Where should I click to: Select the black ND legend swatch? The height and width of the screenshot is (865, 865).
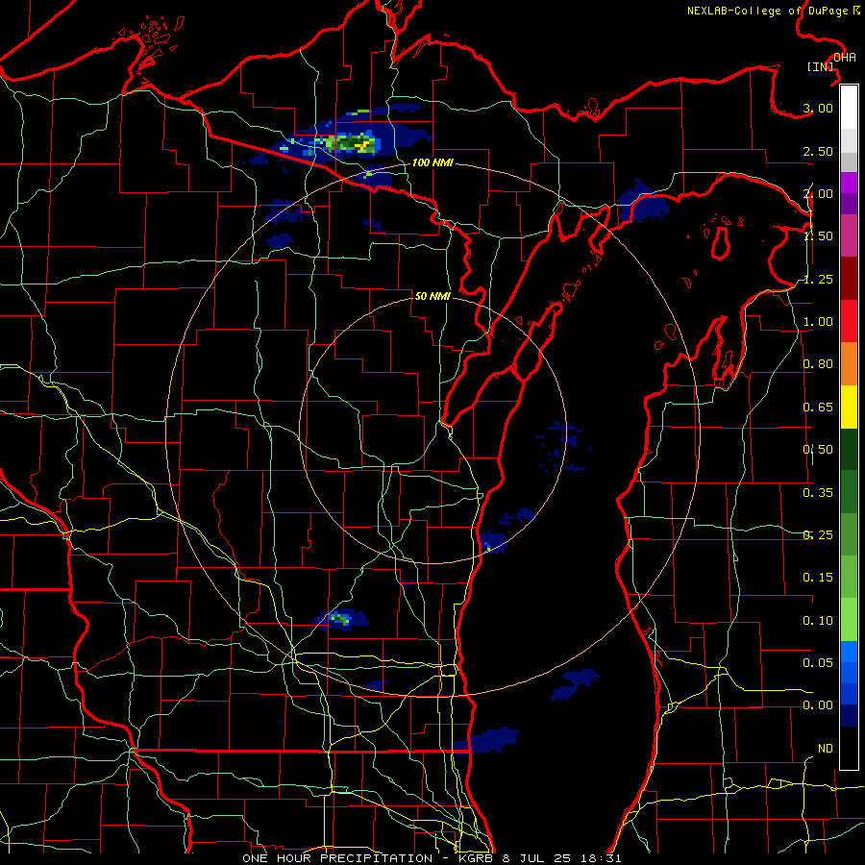click(849, 748)
